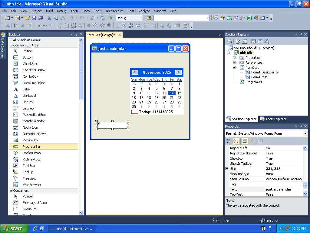This screenshot has width=310, height=233.
Task: Go to previous month in calendar
Action: (135, 72)
